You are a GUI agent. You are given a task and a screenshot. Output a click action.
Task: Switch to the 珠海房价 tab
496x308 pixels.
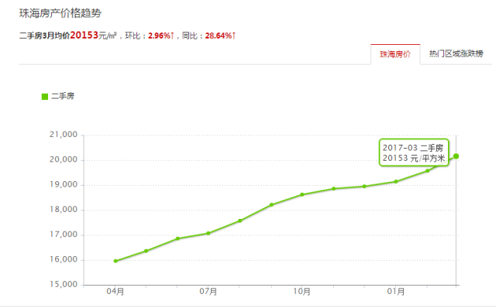tap(395, 54)
